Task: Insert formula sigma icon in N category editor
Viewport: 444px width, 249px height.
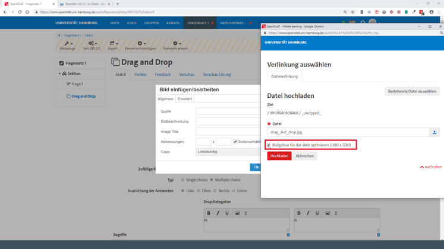Action: [x=336, y=213]
